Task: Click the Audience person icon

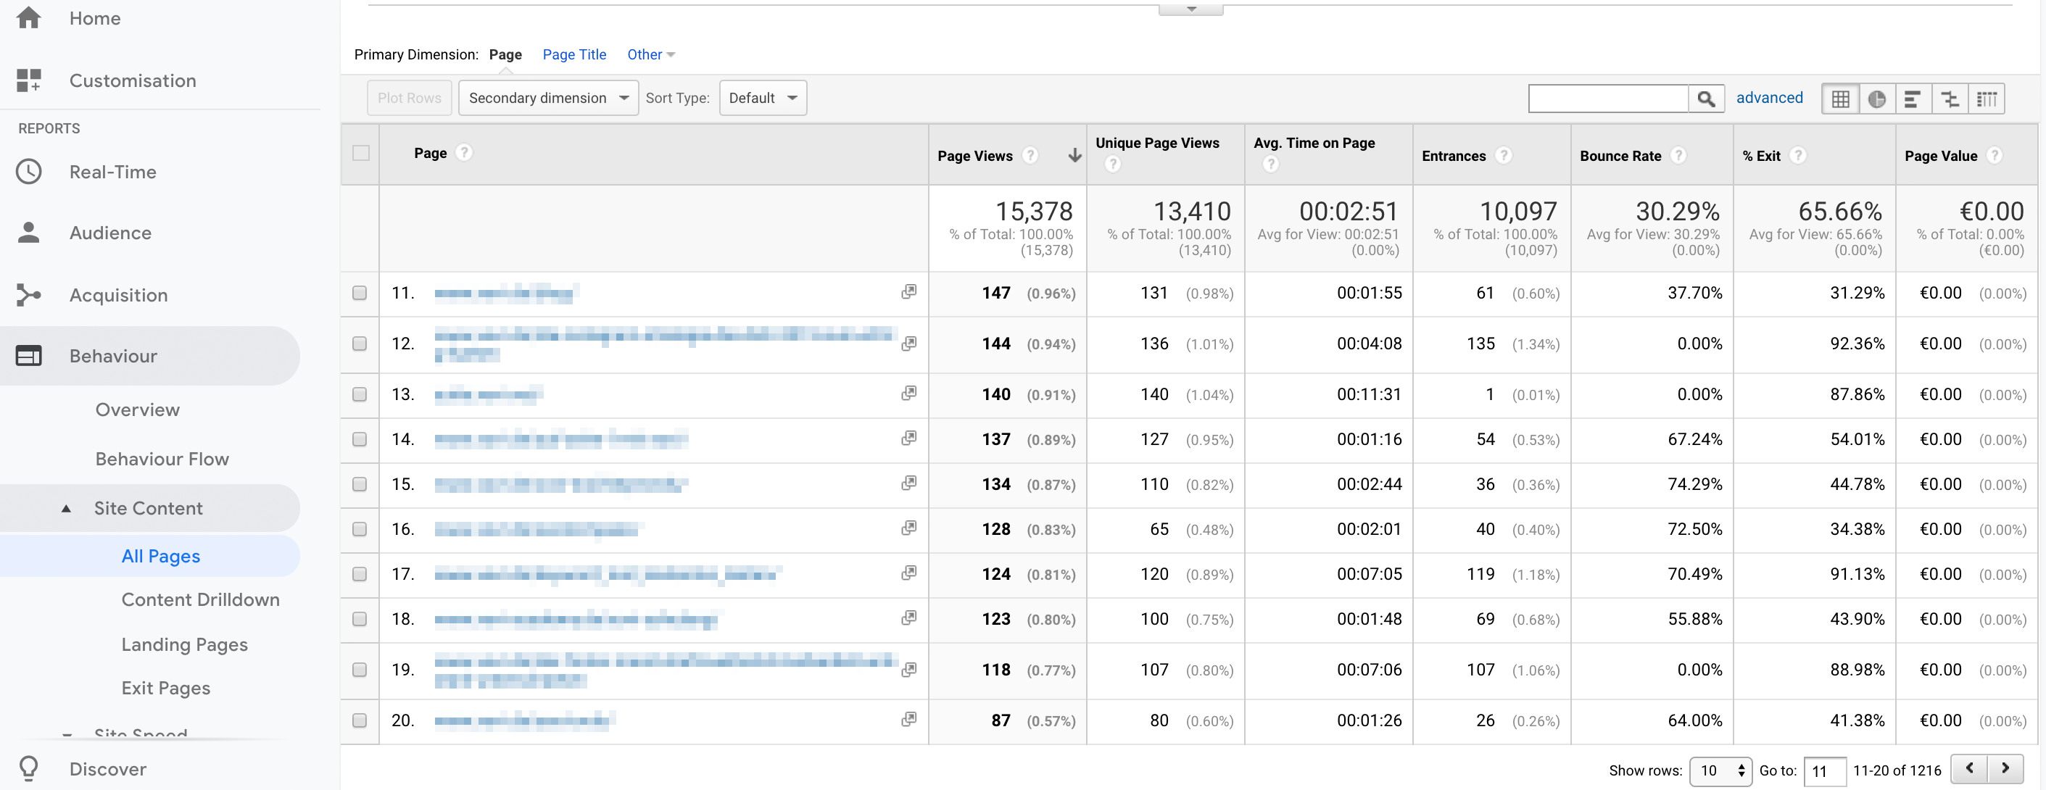Action: (28, 232)
